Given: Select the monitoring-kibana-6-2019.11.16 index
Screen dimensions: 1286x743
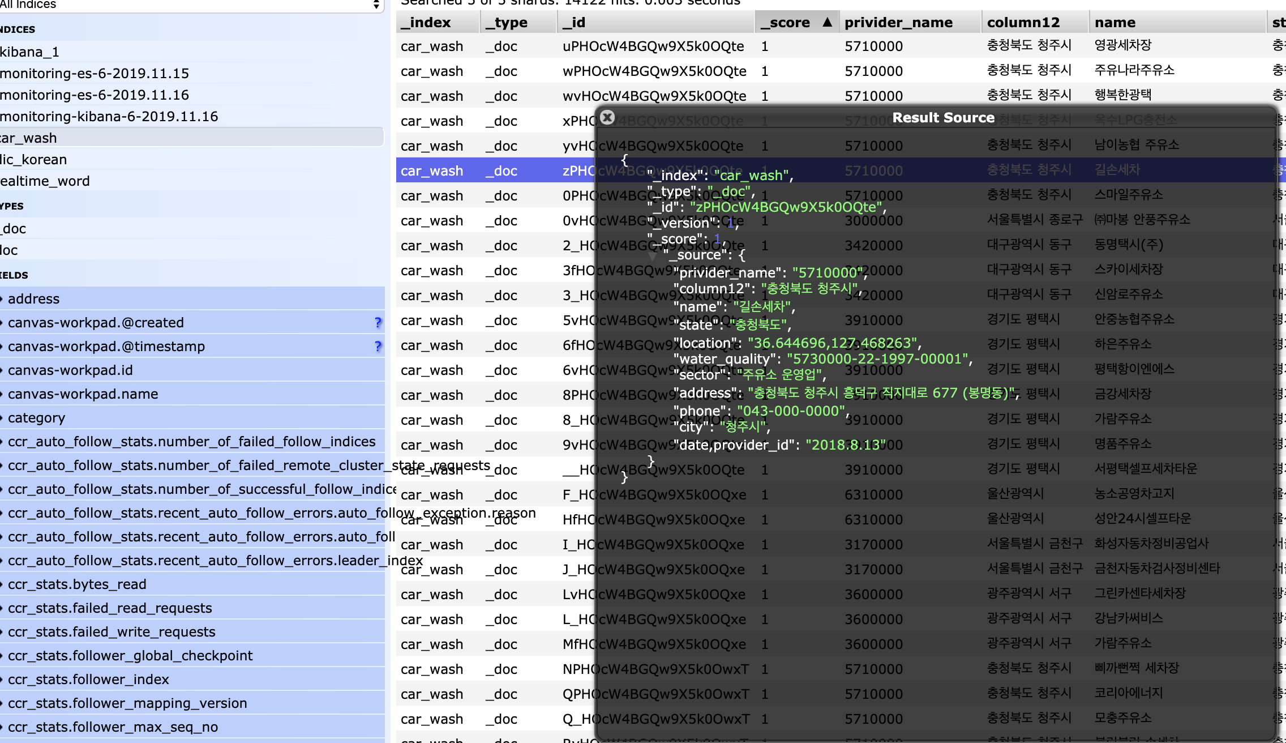Looking at the screenshot, I should (x=109, y=116).
